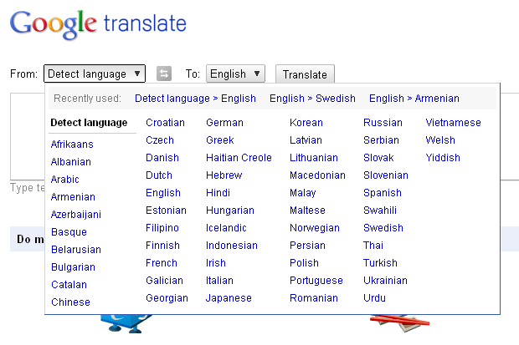Pick Welsh language option
Screen dimensions: 519x345
pyautogui.click(x=440, y=140)
